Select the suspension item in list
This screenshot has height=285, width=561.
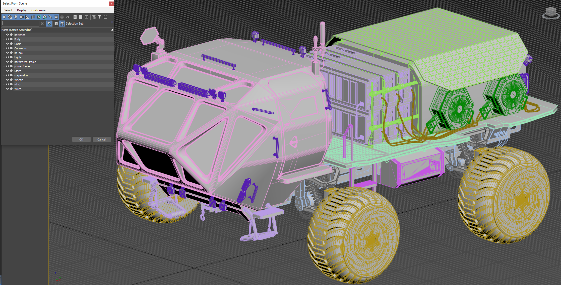point(21,75)
